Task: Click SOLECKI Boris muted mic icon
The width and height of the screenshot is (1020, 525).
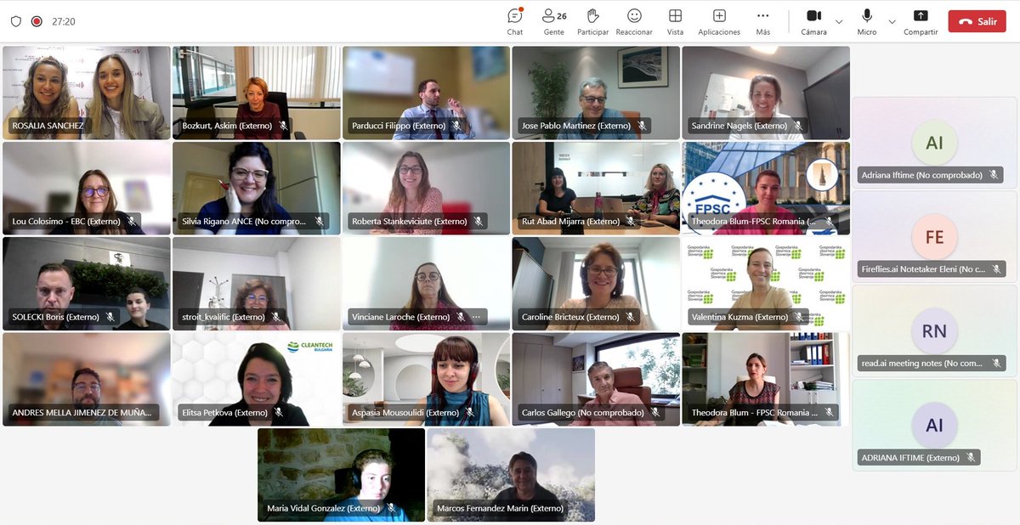Action: click(x=110, y=317)
